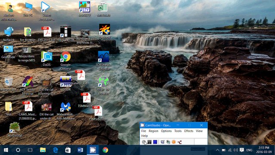Open Task View on the taskbar
The width and height of the screenshot is (275, 155).
tap(30, 150)
